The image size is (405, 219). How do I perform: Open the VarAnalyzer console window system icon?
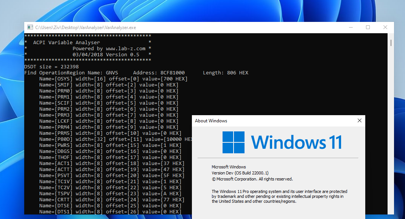pos(30,27)
